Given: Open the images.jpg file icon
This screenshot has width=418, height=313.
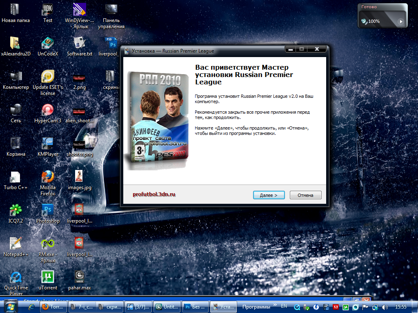Looking at the screenshot, I should [x=80, y=180].
